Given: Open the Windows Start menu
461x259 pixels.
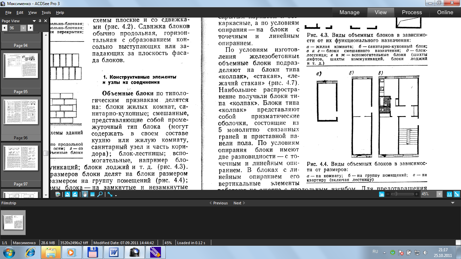Looking at the screenshot, I should 9,252.
